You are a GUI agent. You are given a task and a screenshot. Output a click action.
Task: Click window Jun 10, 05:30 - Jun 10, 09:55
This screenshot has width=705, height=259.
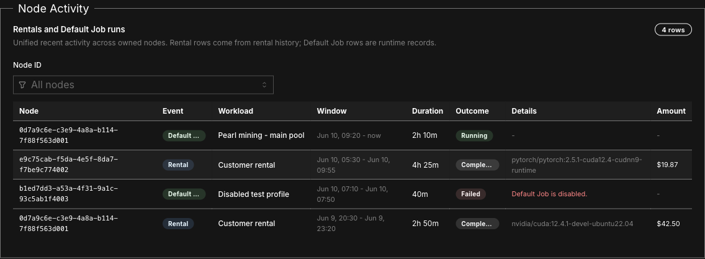click(x=353, y=165)
